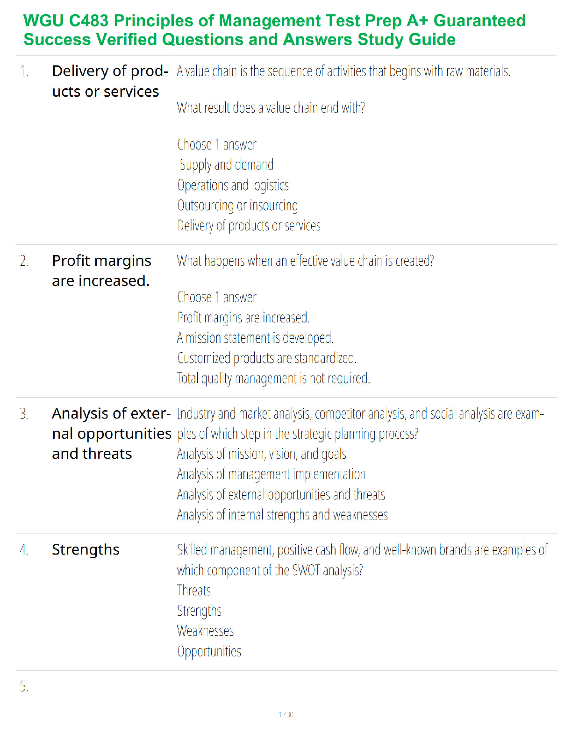Screen dimensions: 572x740
Task: Click the question 'What result does a value chain end with?'
Action: (x=271, y=107)
